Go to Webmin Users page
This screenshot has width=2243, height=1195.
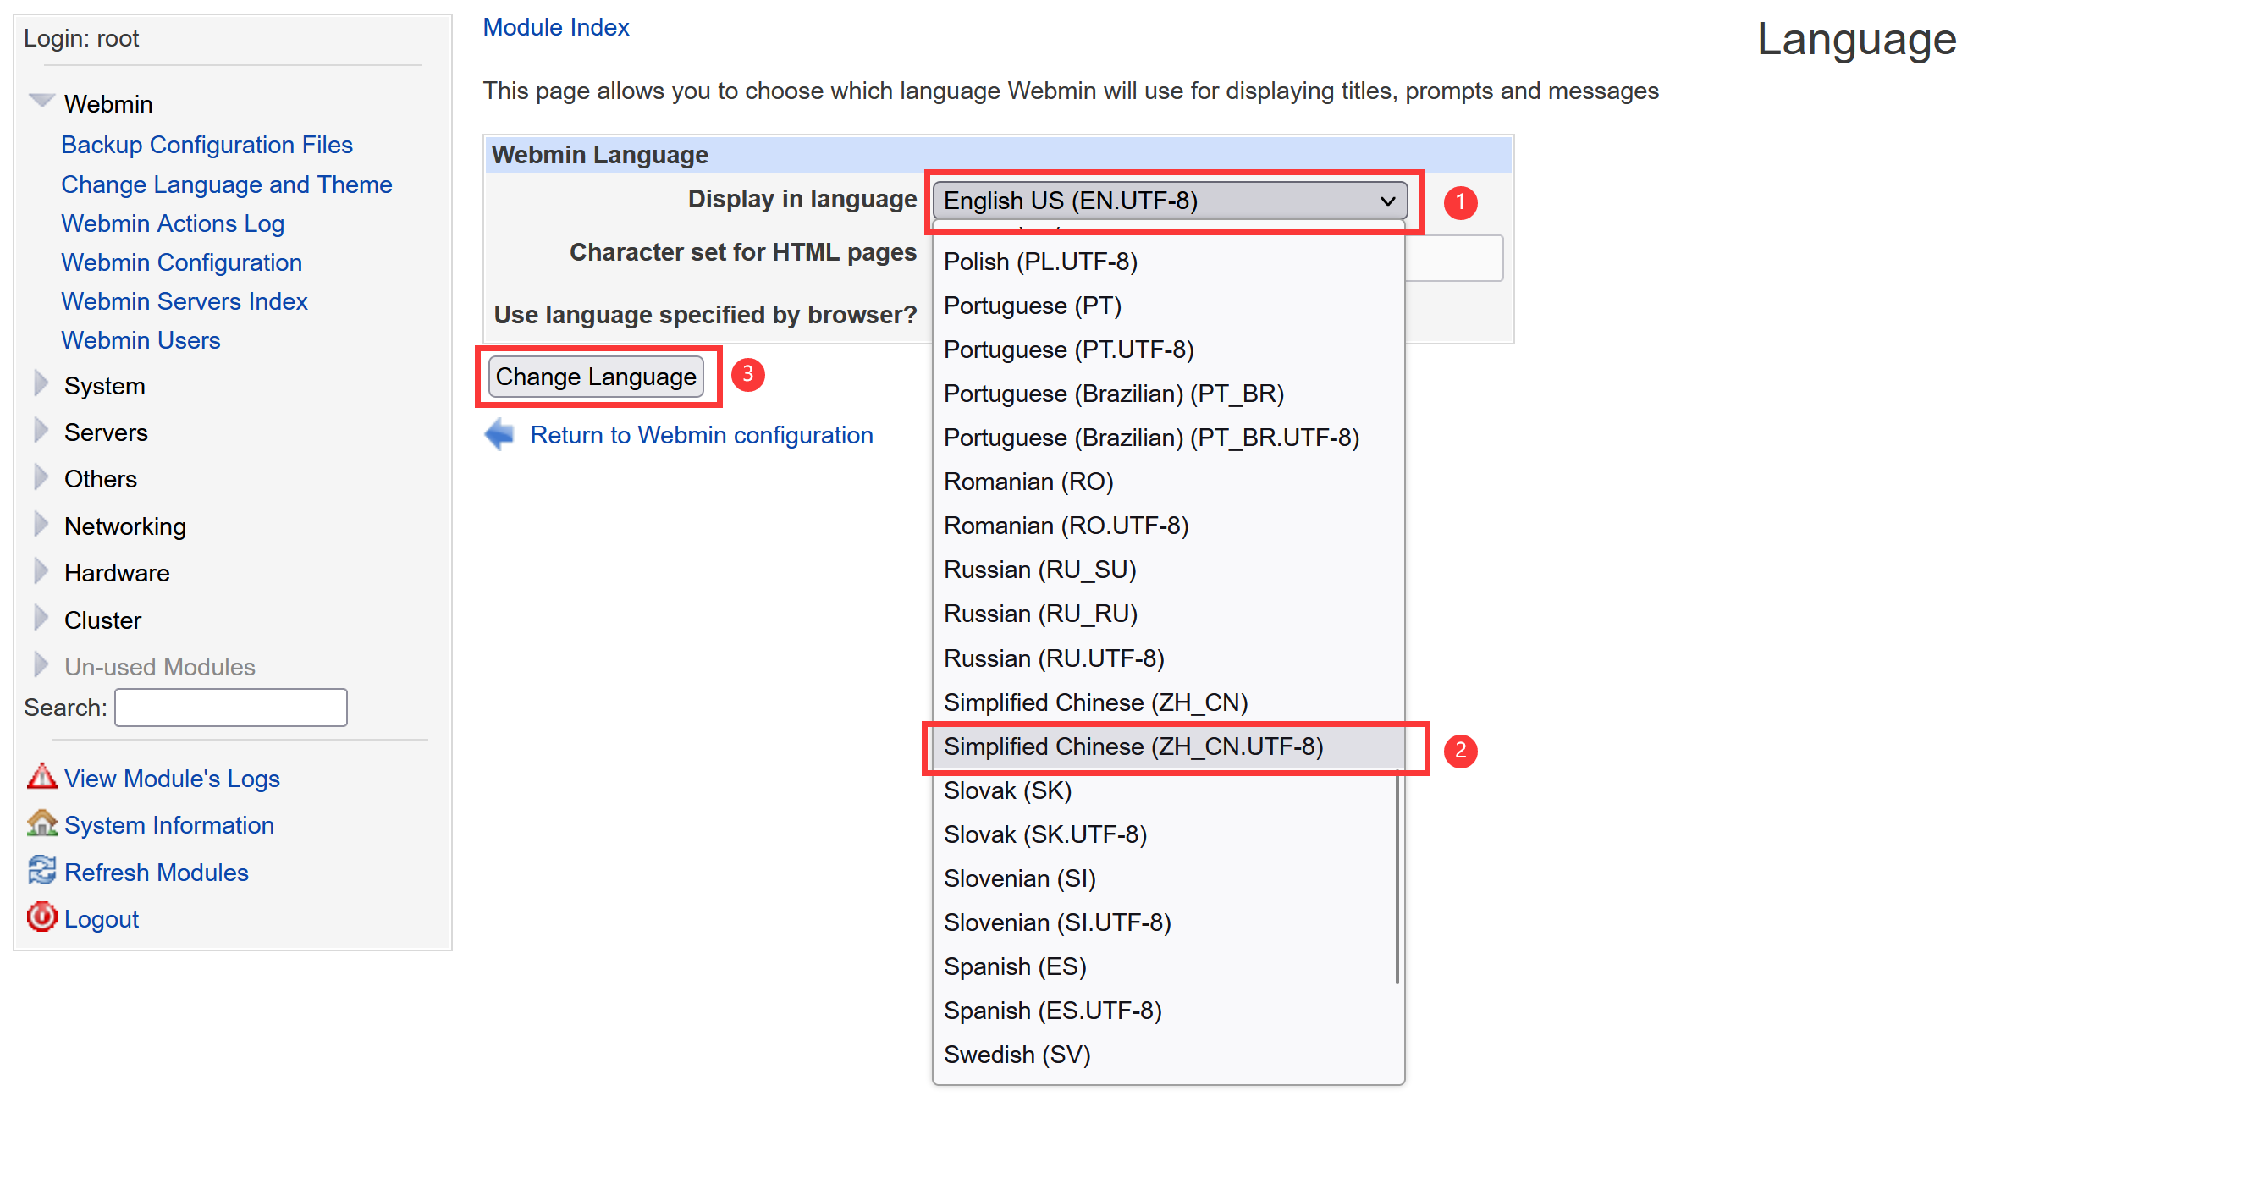(x=141, y=340)
